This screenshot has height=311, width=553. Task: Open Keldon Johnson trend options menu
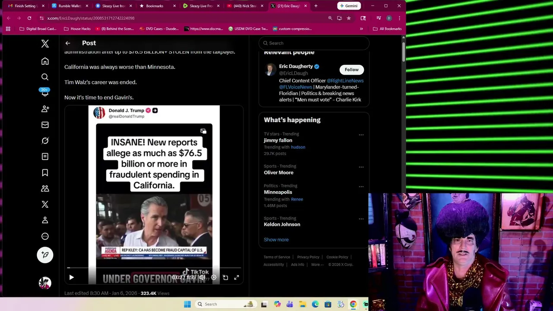(361, 219)
